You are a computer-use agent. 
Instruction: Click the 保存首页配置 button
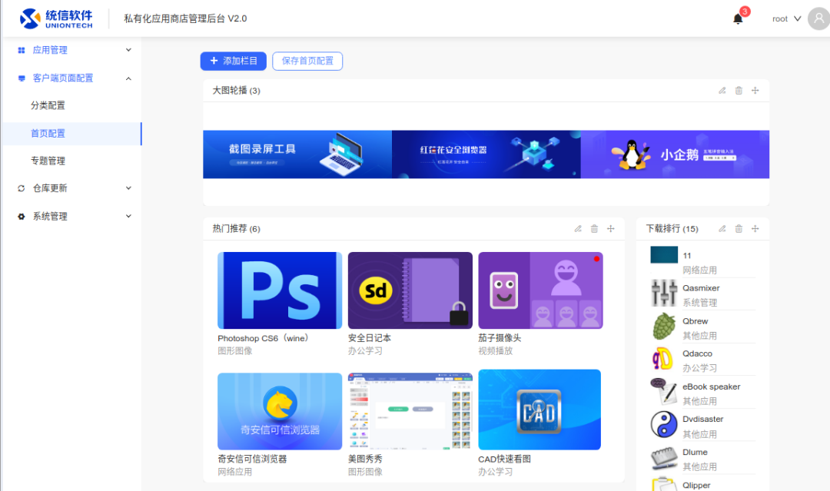(x=307, y=61)
